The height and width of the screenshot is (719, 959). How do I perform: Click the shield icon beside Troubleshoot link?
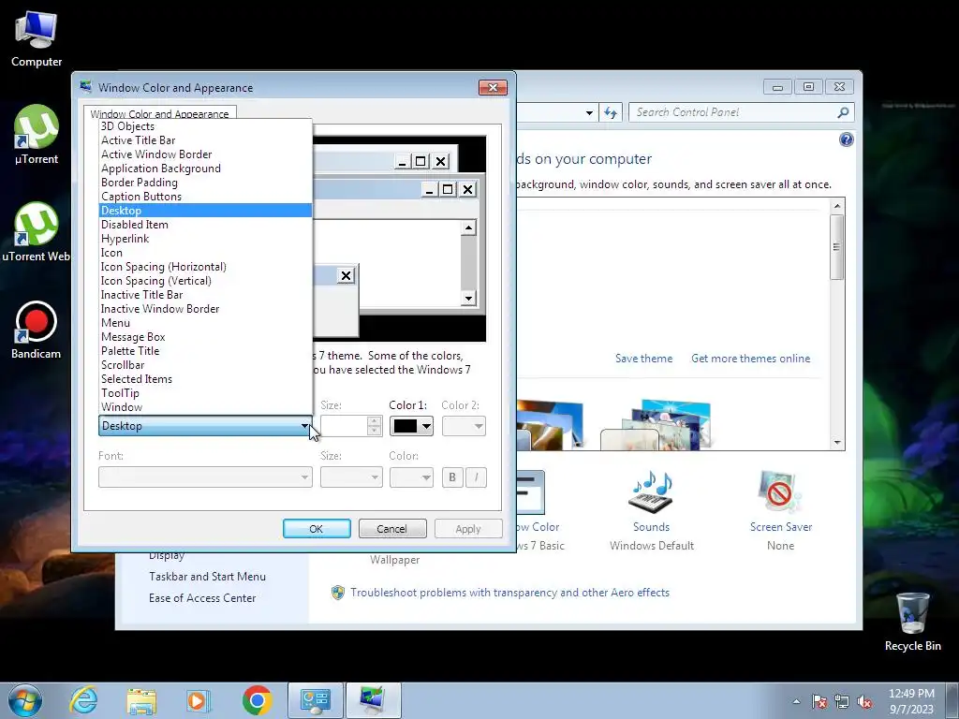coord(337,593)
